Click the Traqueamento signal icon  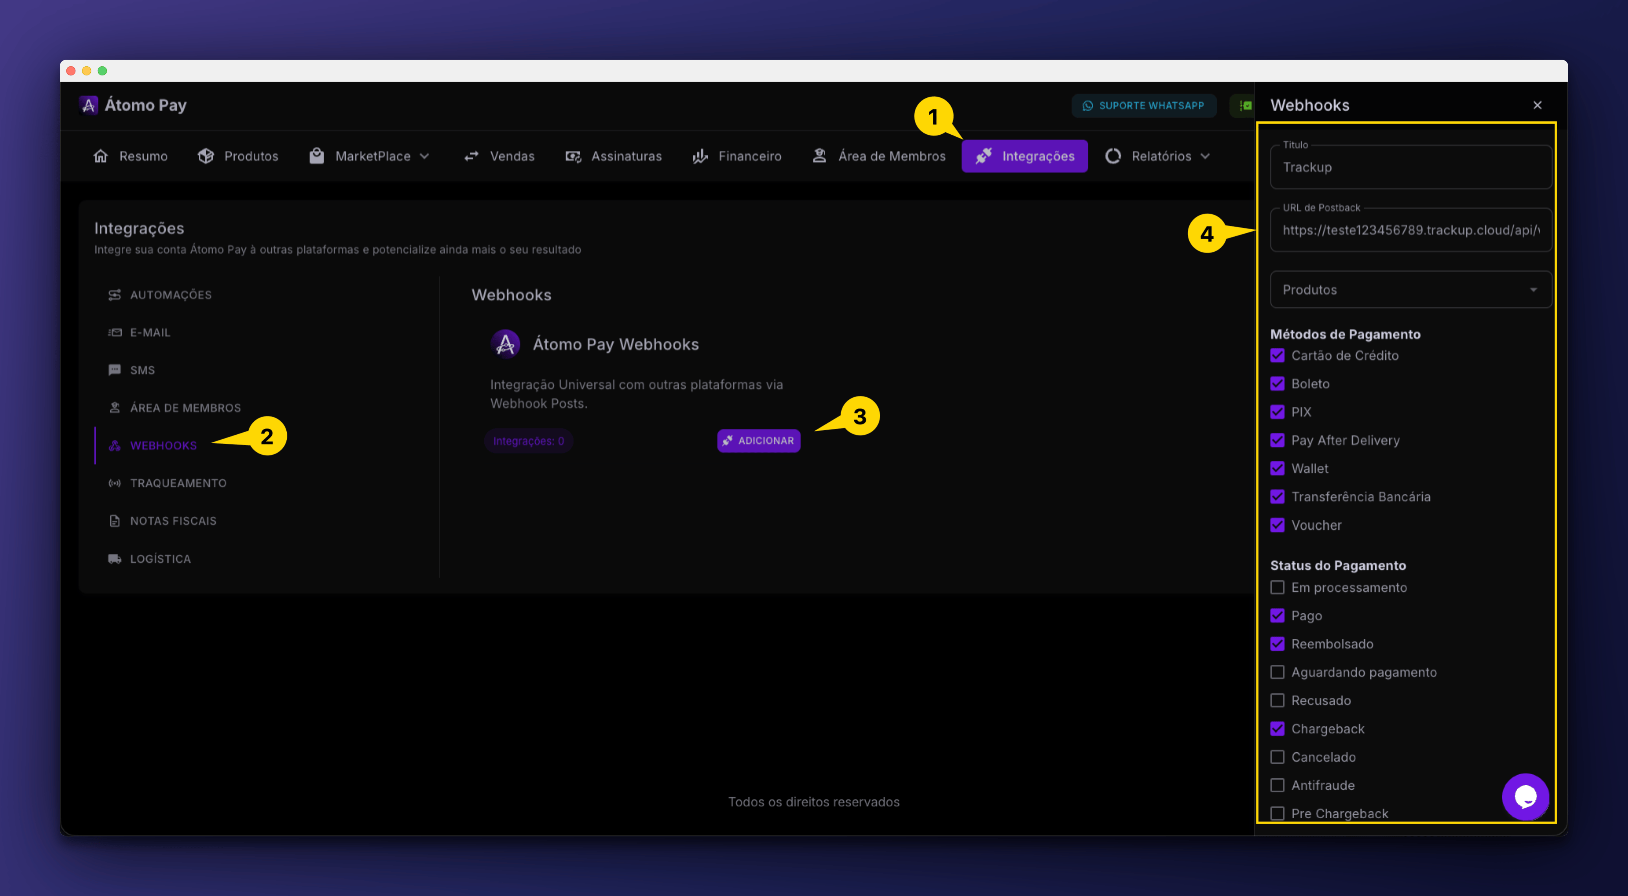click(114, 483)
